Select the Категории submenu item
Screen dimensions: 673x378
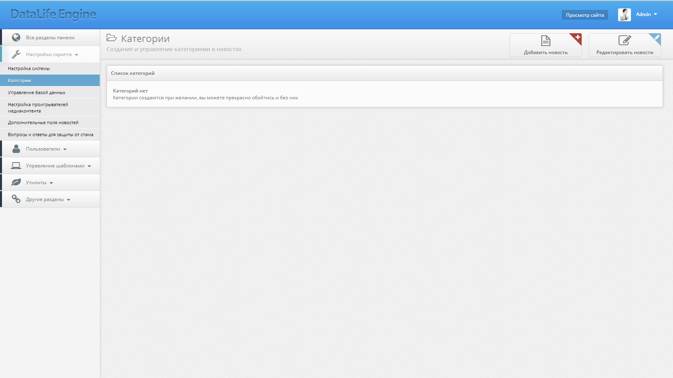coord(50,80)
